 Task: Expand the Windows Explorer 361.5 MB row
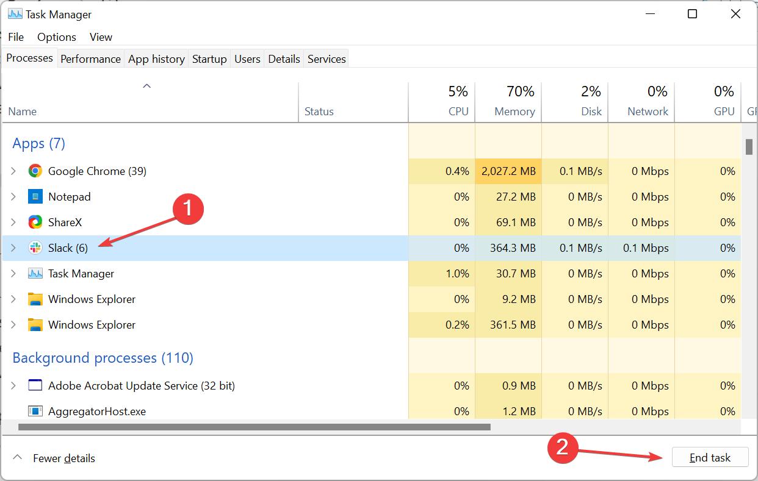click(x=13, y=325)
